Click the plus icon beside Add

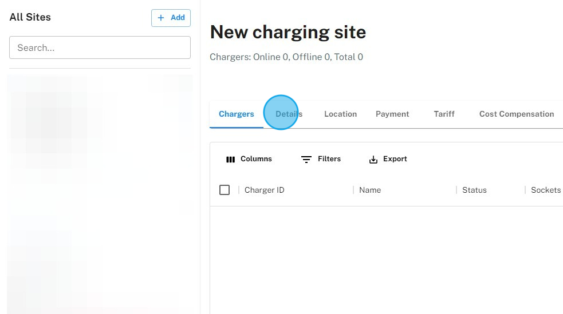(x=161, y=18)
